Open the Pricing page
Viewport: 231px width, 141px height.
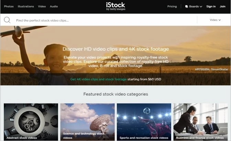[x=172, y=7]
